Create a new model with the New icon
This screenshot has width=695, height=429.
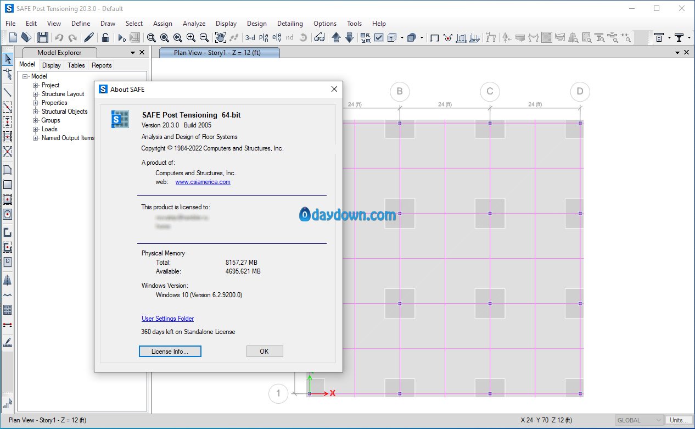13,37
